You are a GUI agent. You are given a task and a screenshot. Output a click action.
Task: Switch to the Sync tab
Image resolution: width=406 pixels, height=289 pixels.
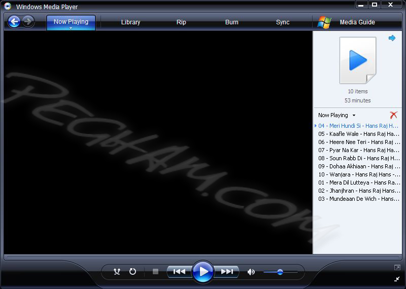coord(283,22)
